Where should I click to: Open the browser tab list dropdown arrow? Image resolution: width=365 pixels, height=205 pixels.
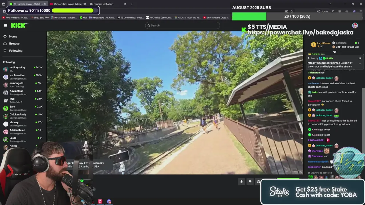pos(330,4)
